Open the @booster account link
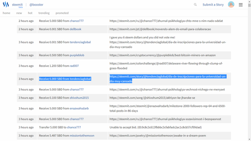251x141 pixels. click(36, 5)
